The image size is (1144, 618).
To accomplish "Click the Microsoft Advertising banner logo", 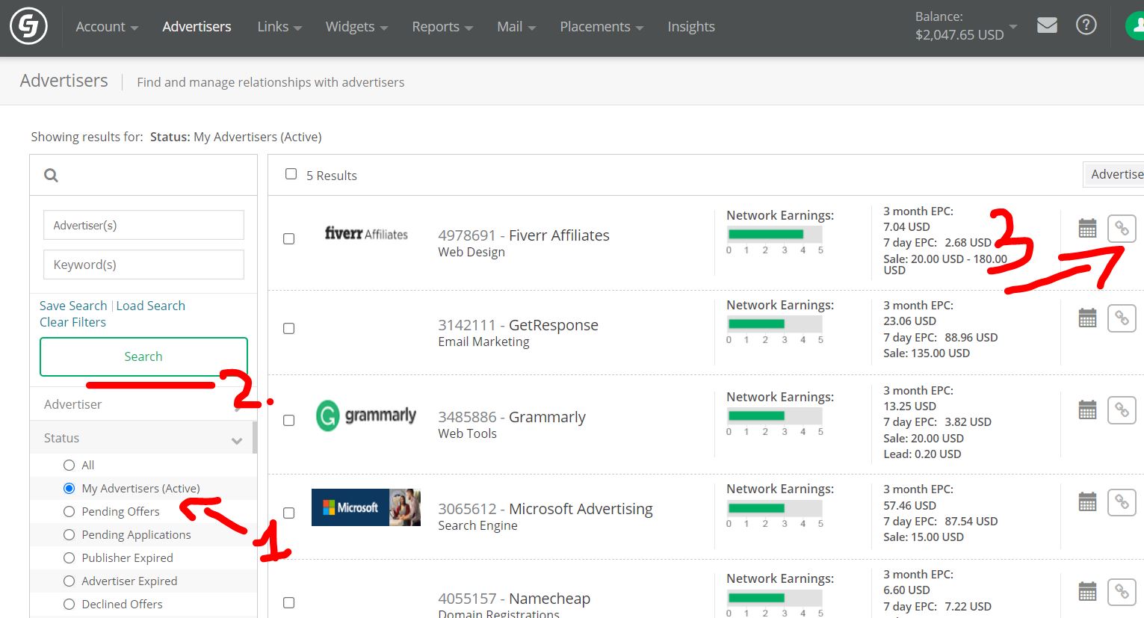I will tap(365, 507).
